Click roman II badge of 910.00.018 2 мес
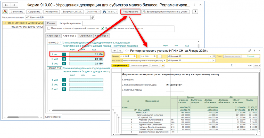Image resolution: width=264 pixels, height=138 pixels. tap(64, 85)
